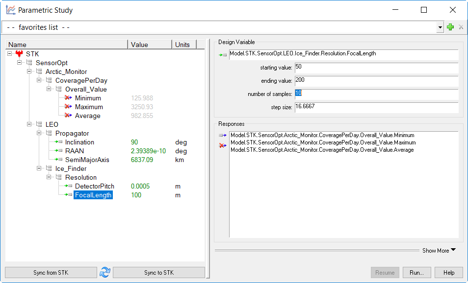
Task: Click the design variable arrow icon
Action: click(223, 55)
